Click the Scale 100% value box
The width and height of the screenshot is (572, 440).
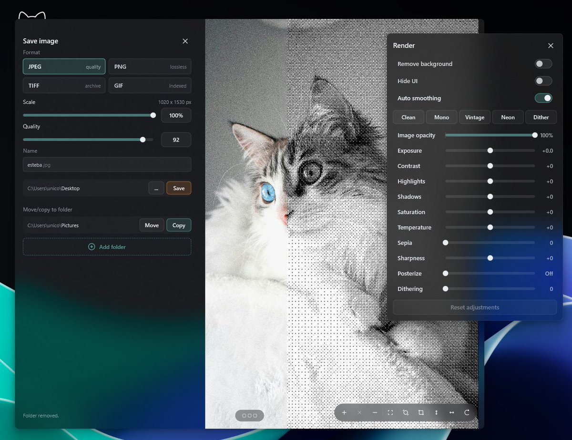pyautogui.click(x=176, y=115)
